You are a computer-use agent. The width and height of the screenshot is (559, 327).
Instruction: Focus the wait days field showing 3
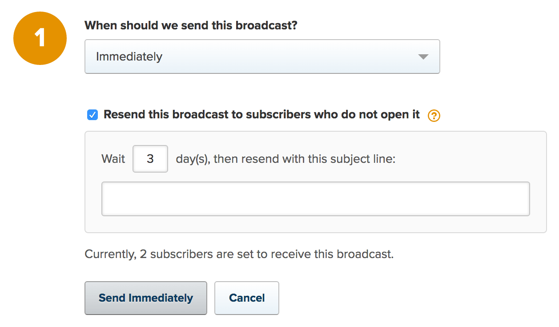pos(150,159)
